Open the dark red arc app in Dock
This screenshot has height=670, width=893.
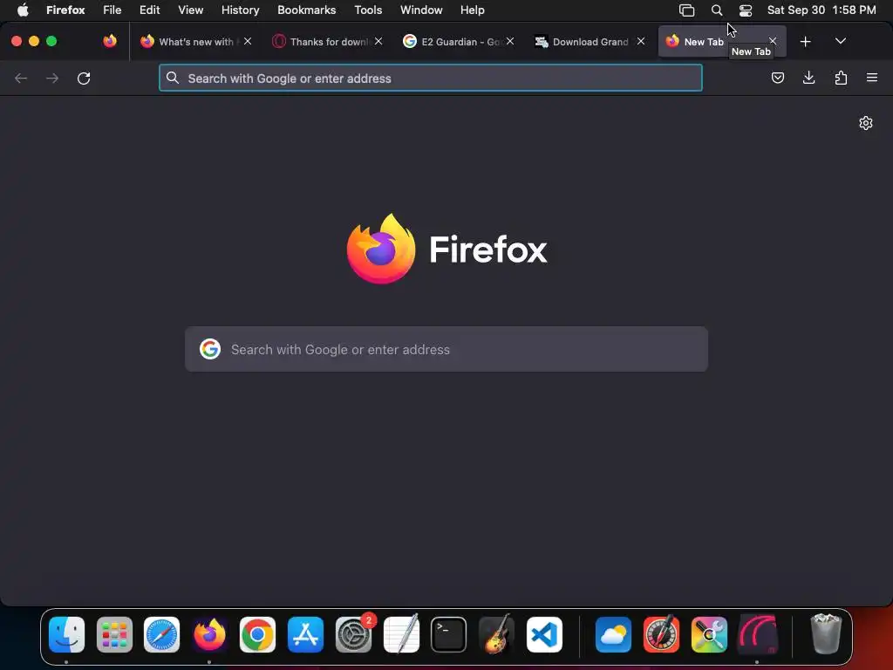(x=757, y=634)
